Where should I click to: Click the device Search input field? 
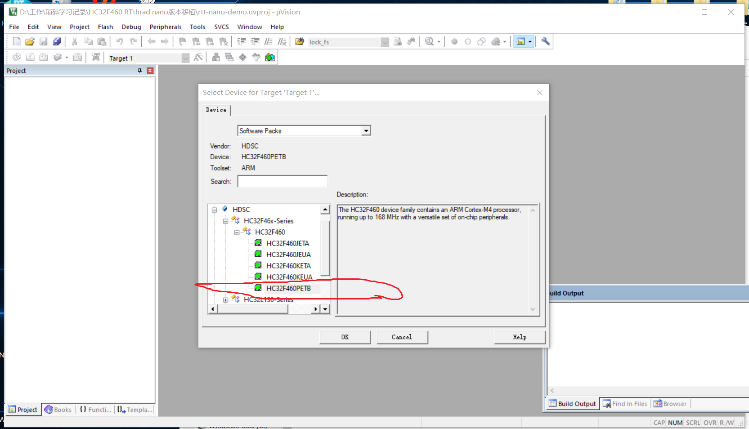(x=283, y=181)
